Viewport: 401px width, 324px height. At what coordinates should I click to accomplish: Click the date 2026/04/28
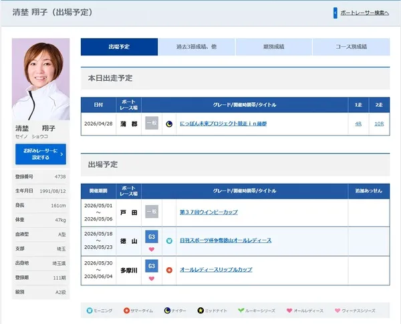pos(98,124)
